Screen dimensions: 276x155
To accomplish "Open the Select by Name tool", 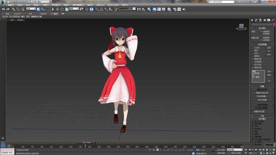I will [43, 9].
